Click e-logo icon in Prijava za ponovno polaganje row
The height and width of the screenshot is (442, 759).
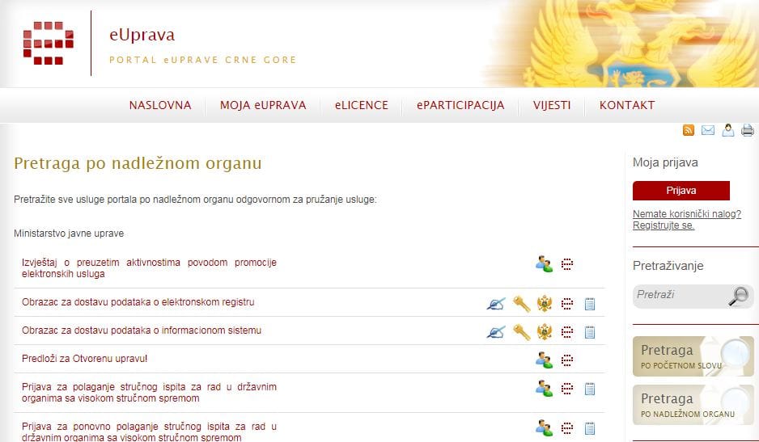pyautogui.click(x=567, y=428)
